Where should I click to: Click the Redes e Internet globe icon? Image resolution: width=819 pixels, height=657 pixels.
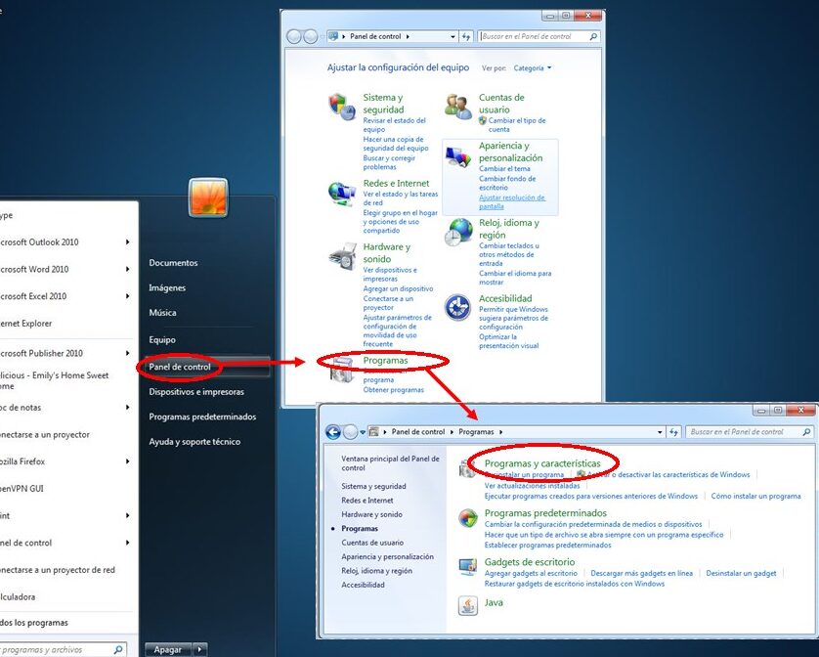point(341,191)
